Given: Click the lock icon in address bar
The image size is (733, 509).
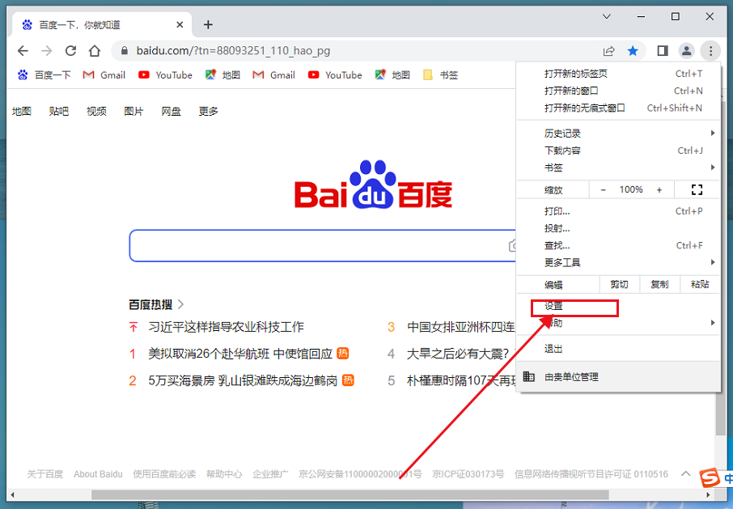Looking at the screenshot, I should pyautogui.click(x=125, y=50).
